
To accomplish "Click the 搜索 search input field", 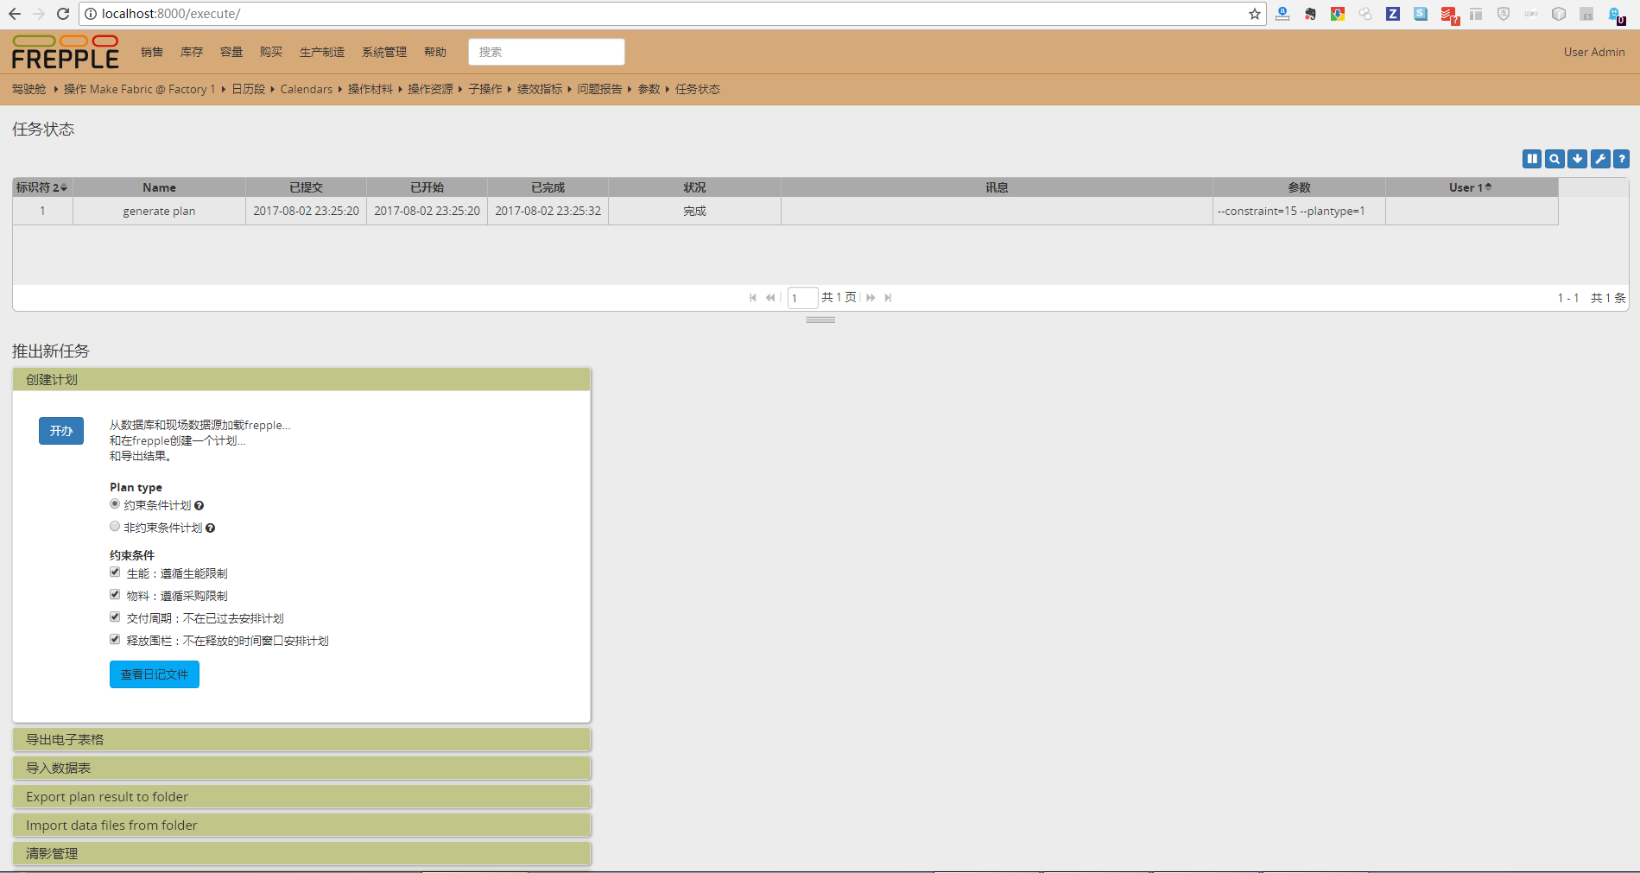I will pos(546,52).
